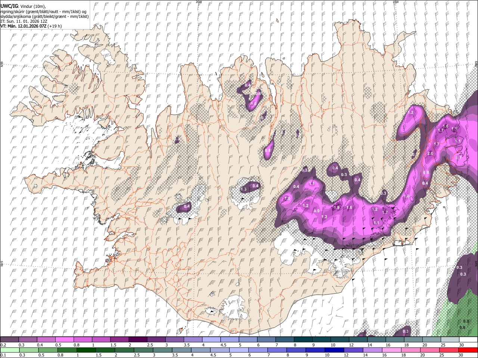Select the upper legend swatch starting at 2.5
The image size is (478, 358).
156,340
